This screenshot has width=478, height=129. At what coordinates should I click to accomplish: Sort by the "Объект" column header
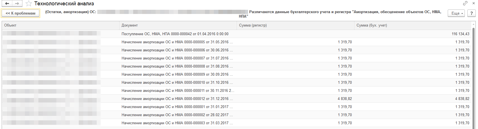(x=61, y=25)
